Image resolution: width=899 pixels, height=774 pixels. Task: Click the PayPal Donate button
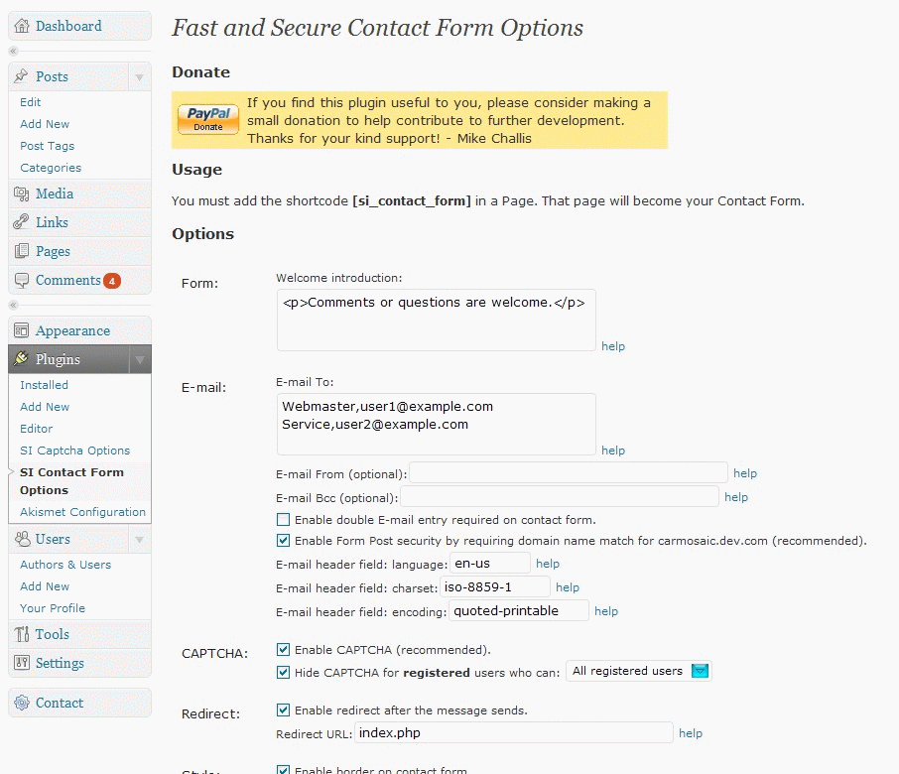(x=208, y=120)
